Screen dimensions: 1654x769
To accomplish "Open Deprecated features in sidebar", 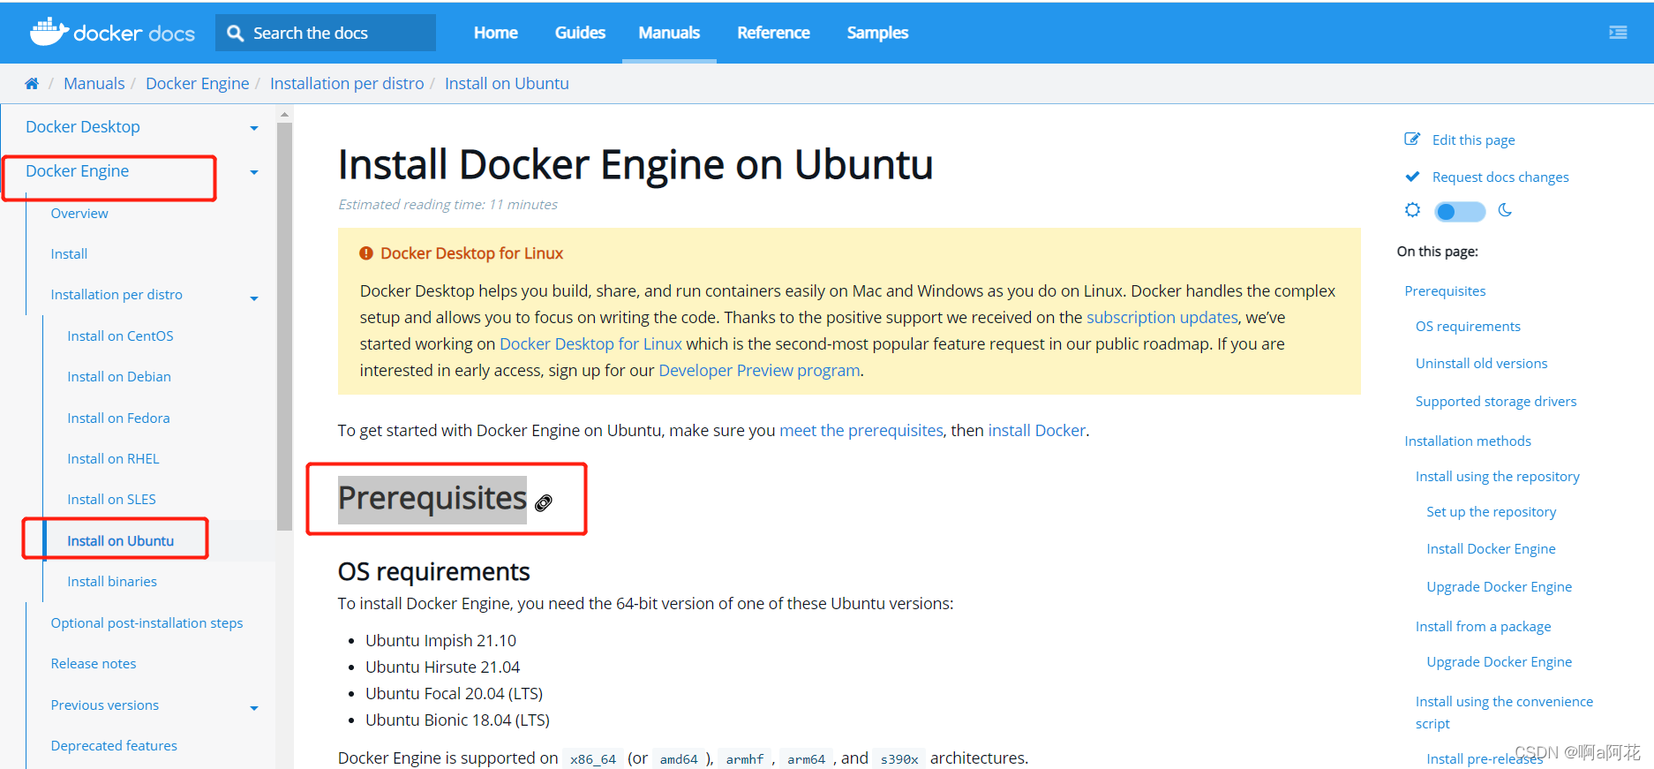I will click(114, 746).
